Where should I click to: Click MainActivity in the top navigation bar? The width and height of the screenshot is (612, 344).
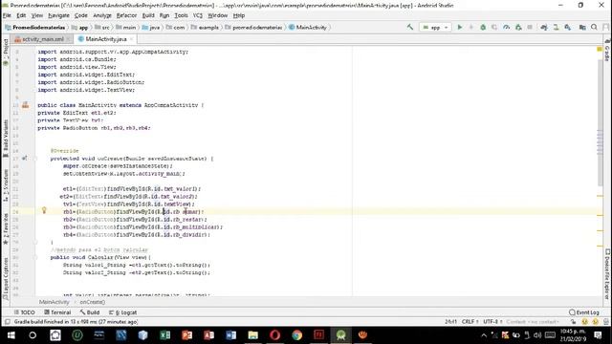click(308, 28)
